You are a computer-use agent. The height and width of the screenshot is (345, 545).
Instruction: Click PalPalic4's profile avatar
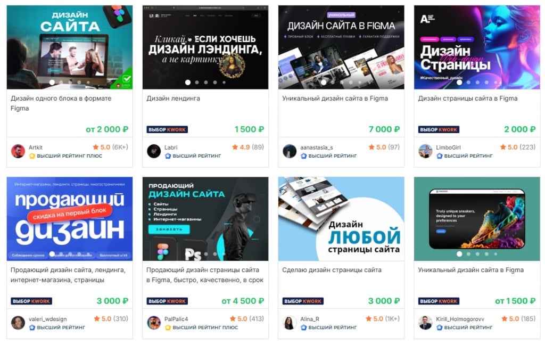154,323
